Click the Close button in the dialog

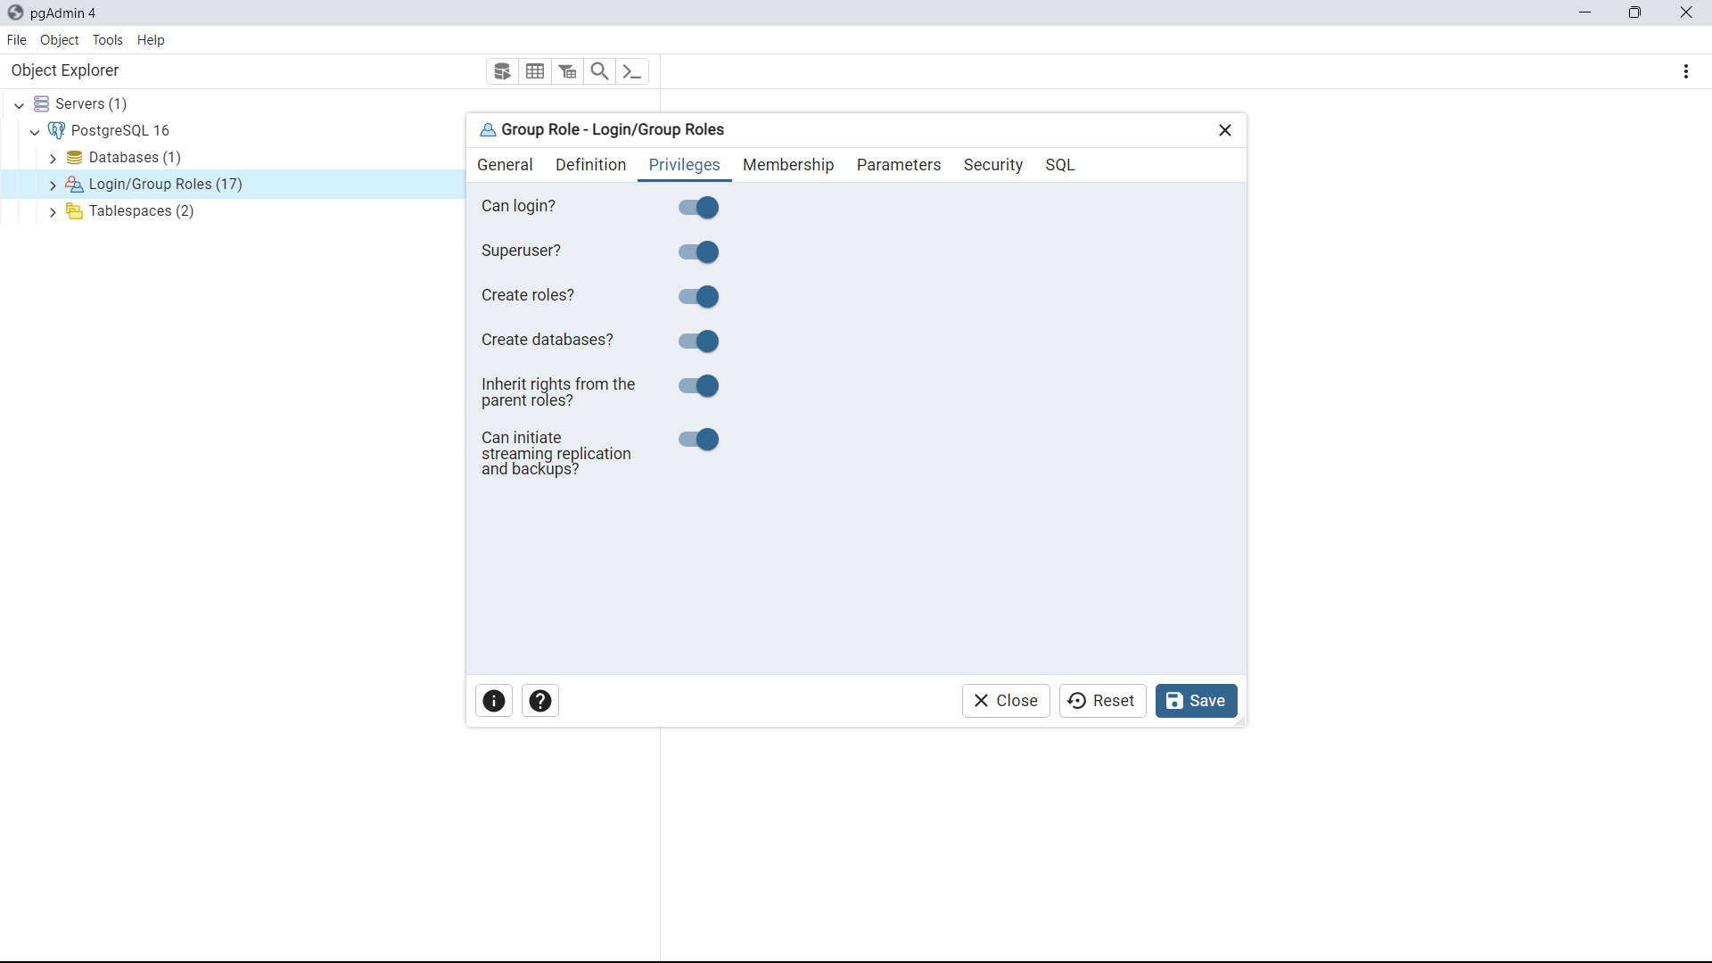(x=1006, y=701)
